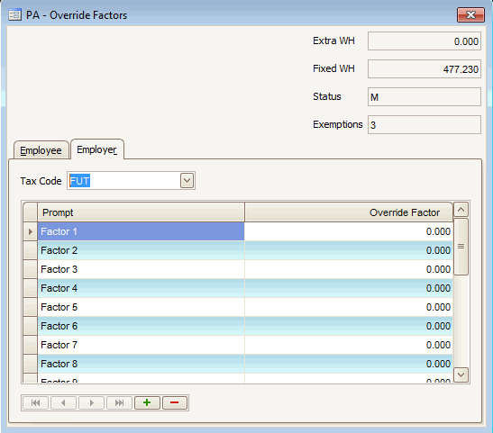This screenshot has height=433, width=493.
Task: Open the Tax Code dropdown arrow
Action: pyautogui.click(x=187, y=181)
